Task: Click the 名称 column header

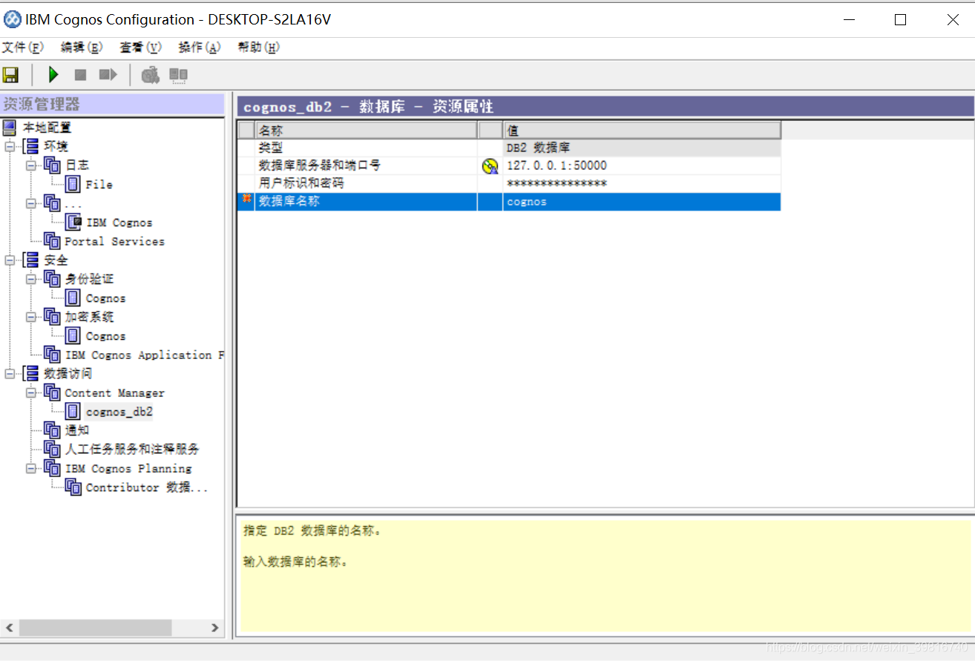Action: [x=367, y=131]
